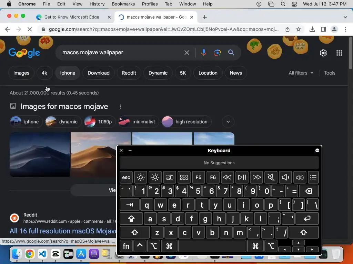Open a new tab with plus button
This screenshot has height=264, width=353.
click(x=205, y=17)
